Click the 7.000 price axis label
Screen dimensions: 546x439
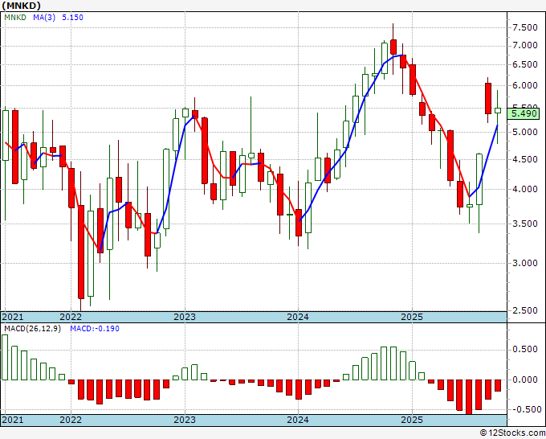coord(525,45)
